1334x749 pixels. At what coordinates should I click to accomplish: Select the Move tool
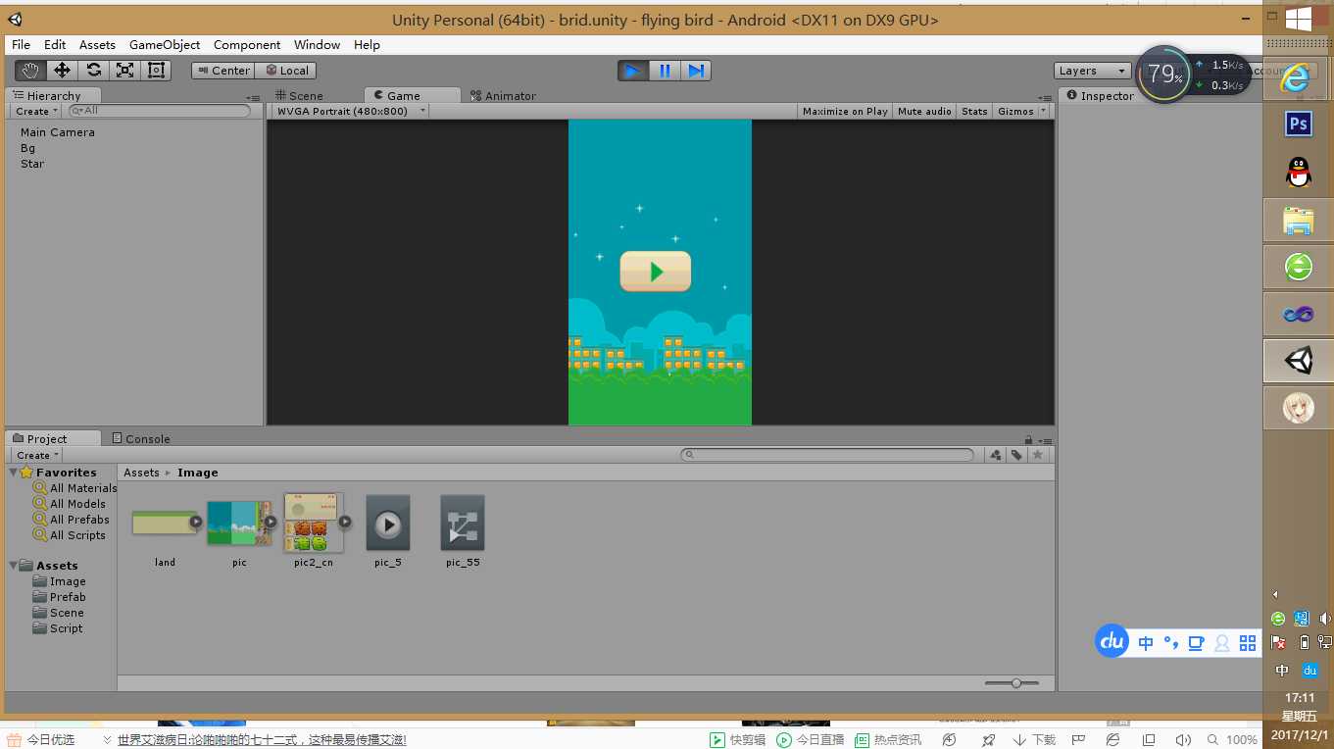click(62, 70)
